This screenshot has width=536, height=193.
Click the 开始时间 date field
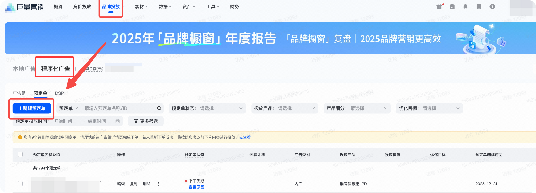[x=63, y=121]
